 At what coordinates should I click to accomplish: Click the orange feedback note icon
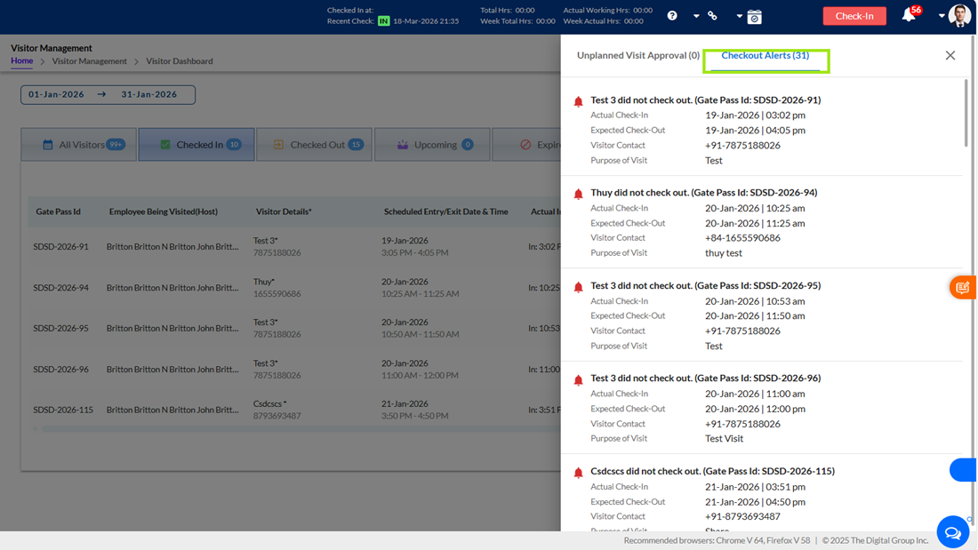(x=963, y=288)
